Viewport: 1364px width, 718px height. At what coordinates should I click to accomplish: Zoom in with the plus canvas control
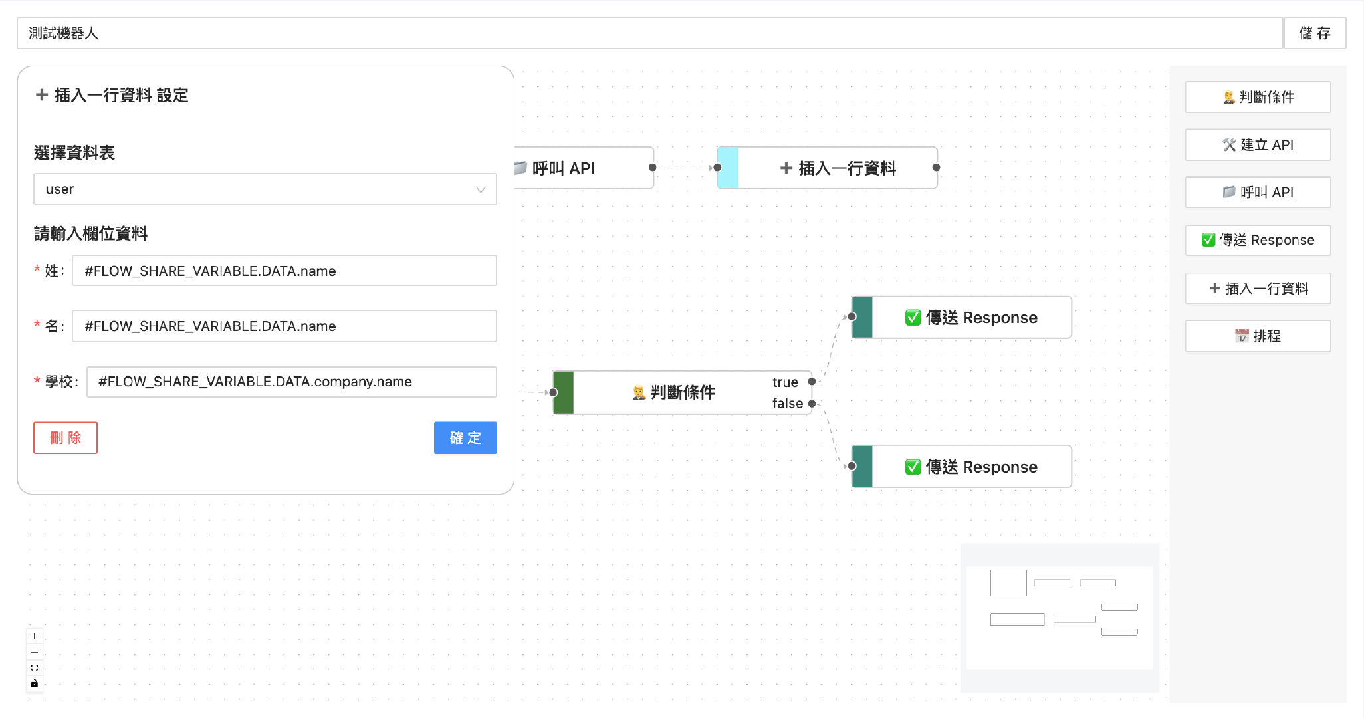point(35,636)
